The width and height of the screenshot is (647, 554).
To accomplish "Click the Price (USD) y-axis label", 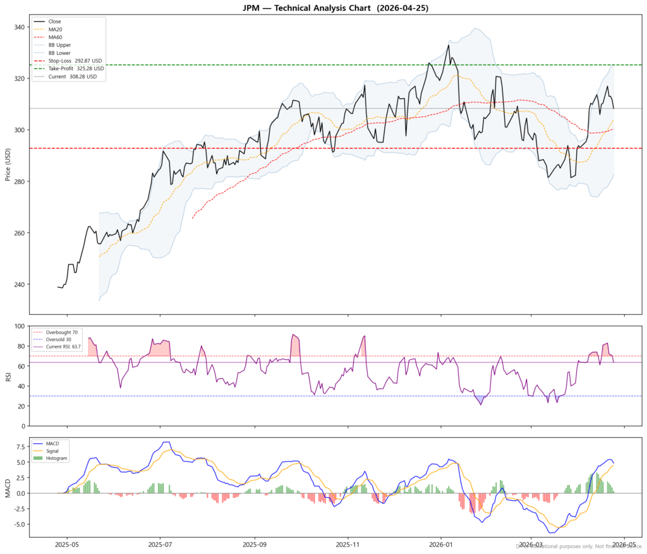I will pos(8,163).
